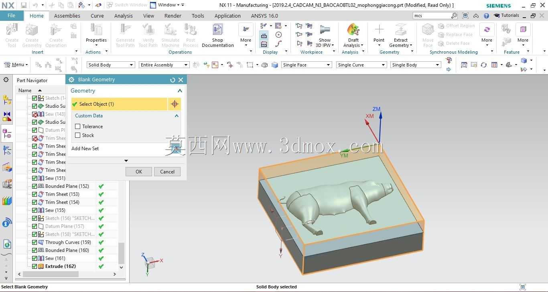This screenshot has height=292, width=548.
Task: Open the Assembly Navigator on the resource bar
Action: pyautogui.click(x=7, y=99)
